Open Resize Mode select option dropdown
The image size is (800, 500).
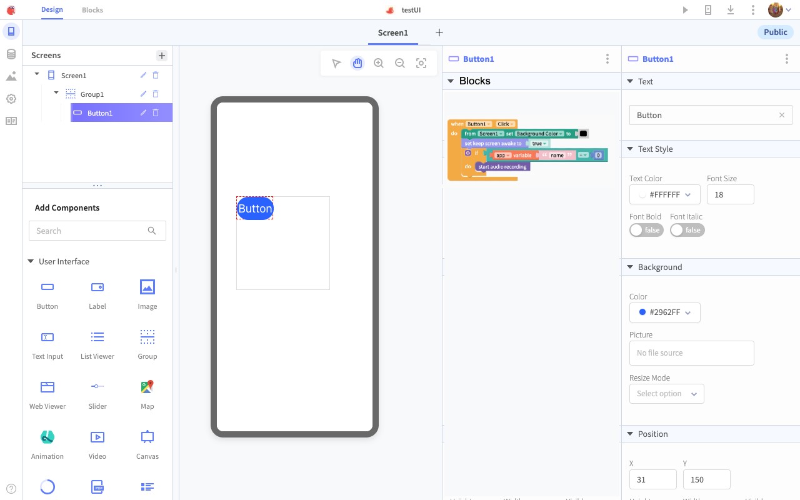click(667, 394)
